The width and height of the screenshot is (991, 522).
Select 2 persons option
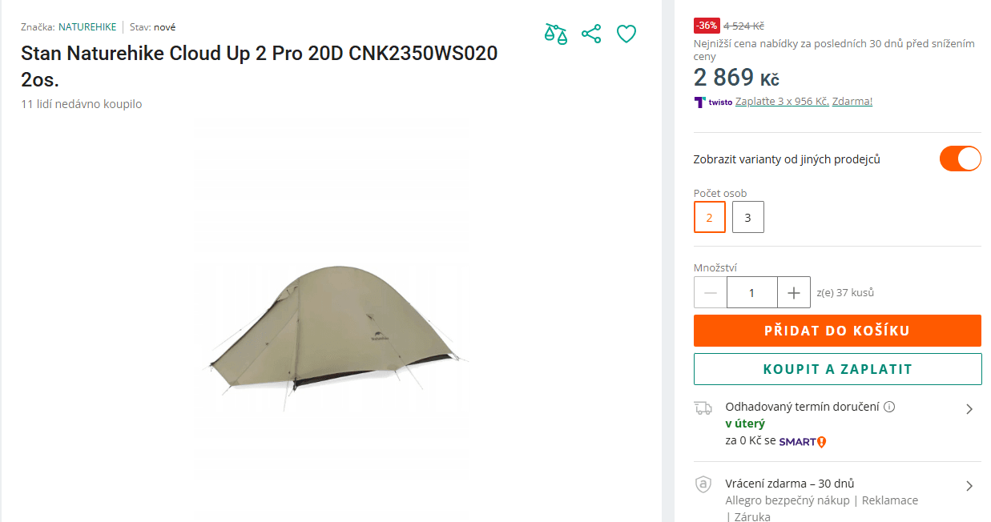pyautogui.click(x=709, y=216)
